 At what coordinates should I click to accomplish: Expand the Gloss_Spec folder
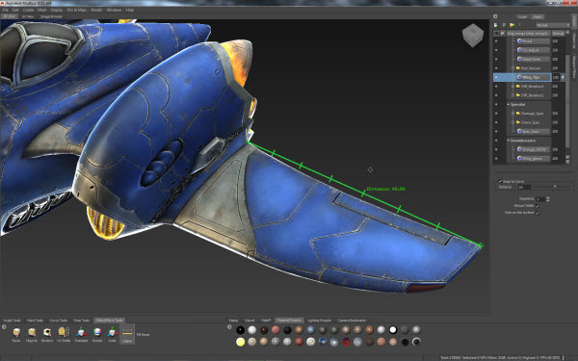coord(513,122)
